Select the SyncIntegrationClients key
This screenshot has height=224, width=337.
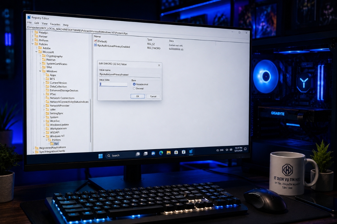[x=52, y=151]
